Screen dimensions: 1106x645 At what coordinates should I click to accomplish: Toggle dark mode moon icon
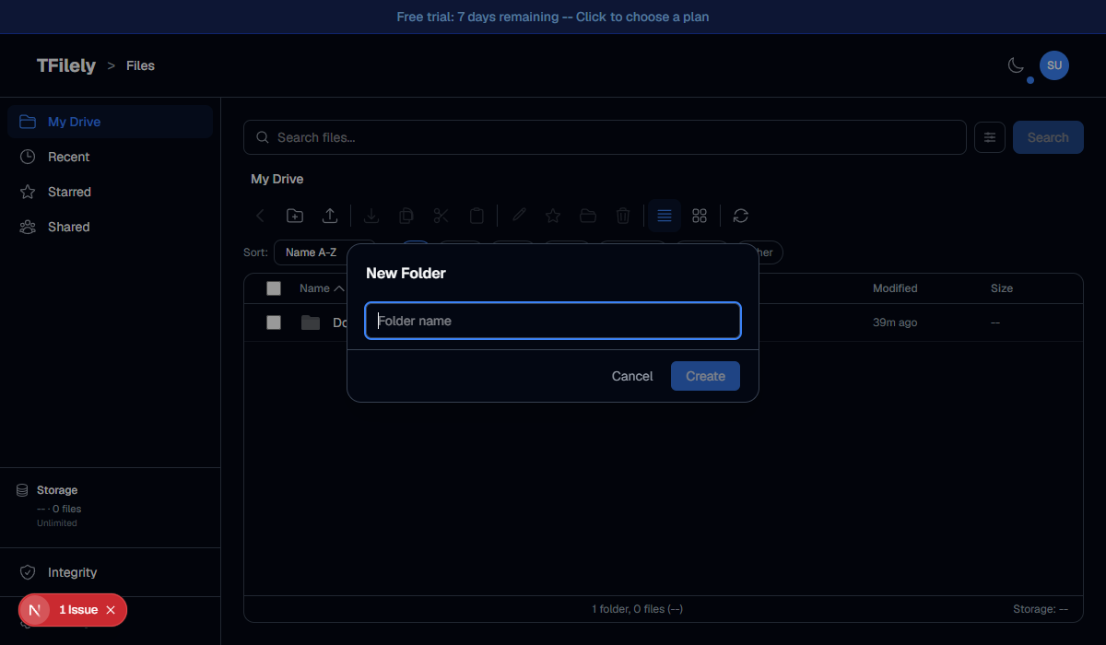[1016, 65]
